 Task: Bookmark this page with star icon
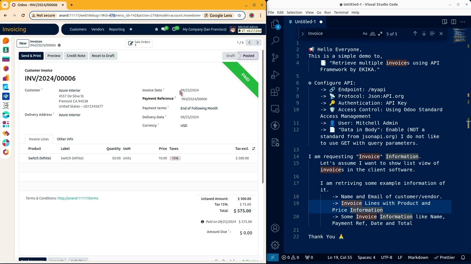[x=239, y=15]
